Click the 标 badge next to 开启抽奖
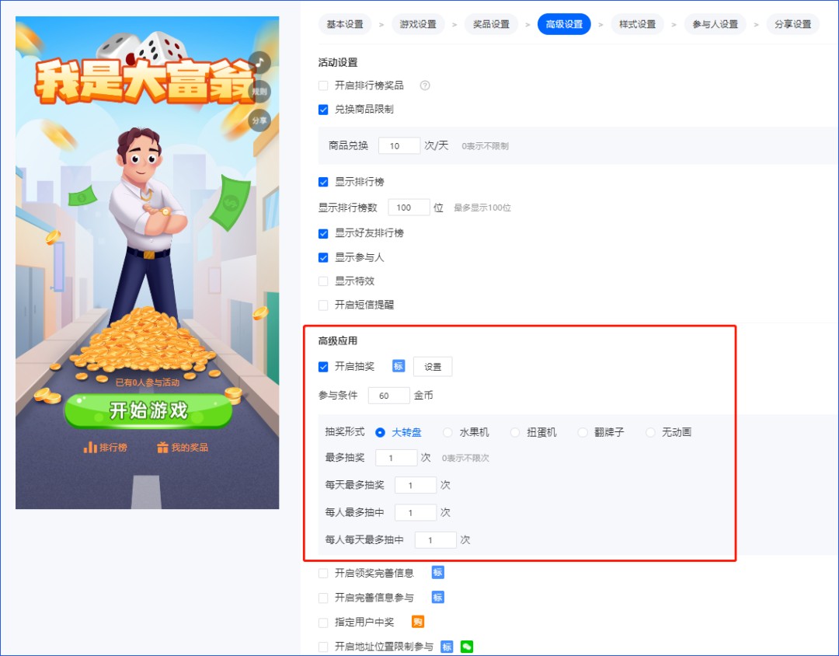The height and width of the screenshot is (656, 839). click(x=398, y=366)
